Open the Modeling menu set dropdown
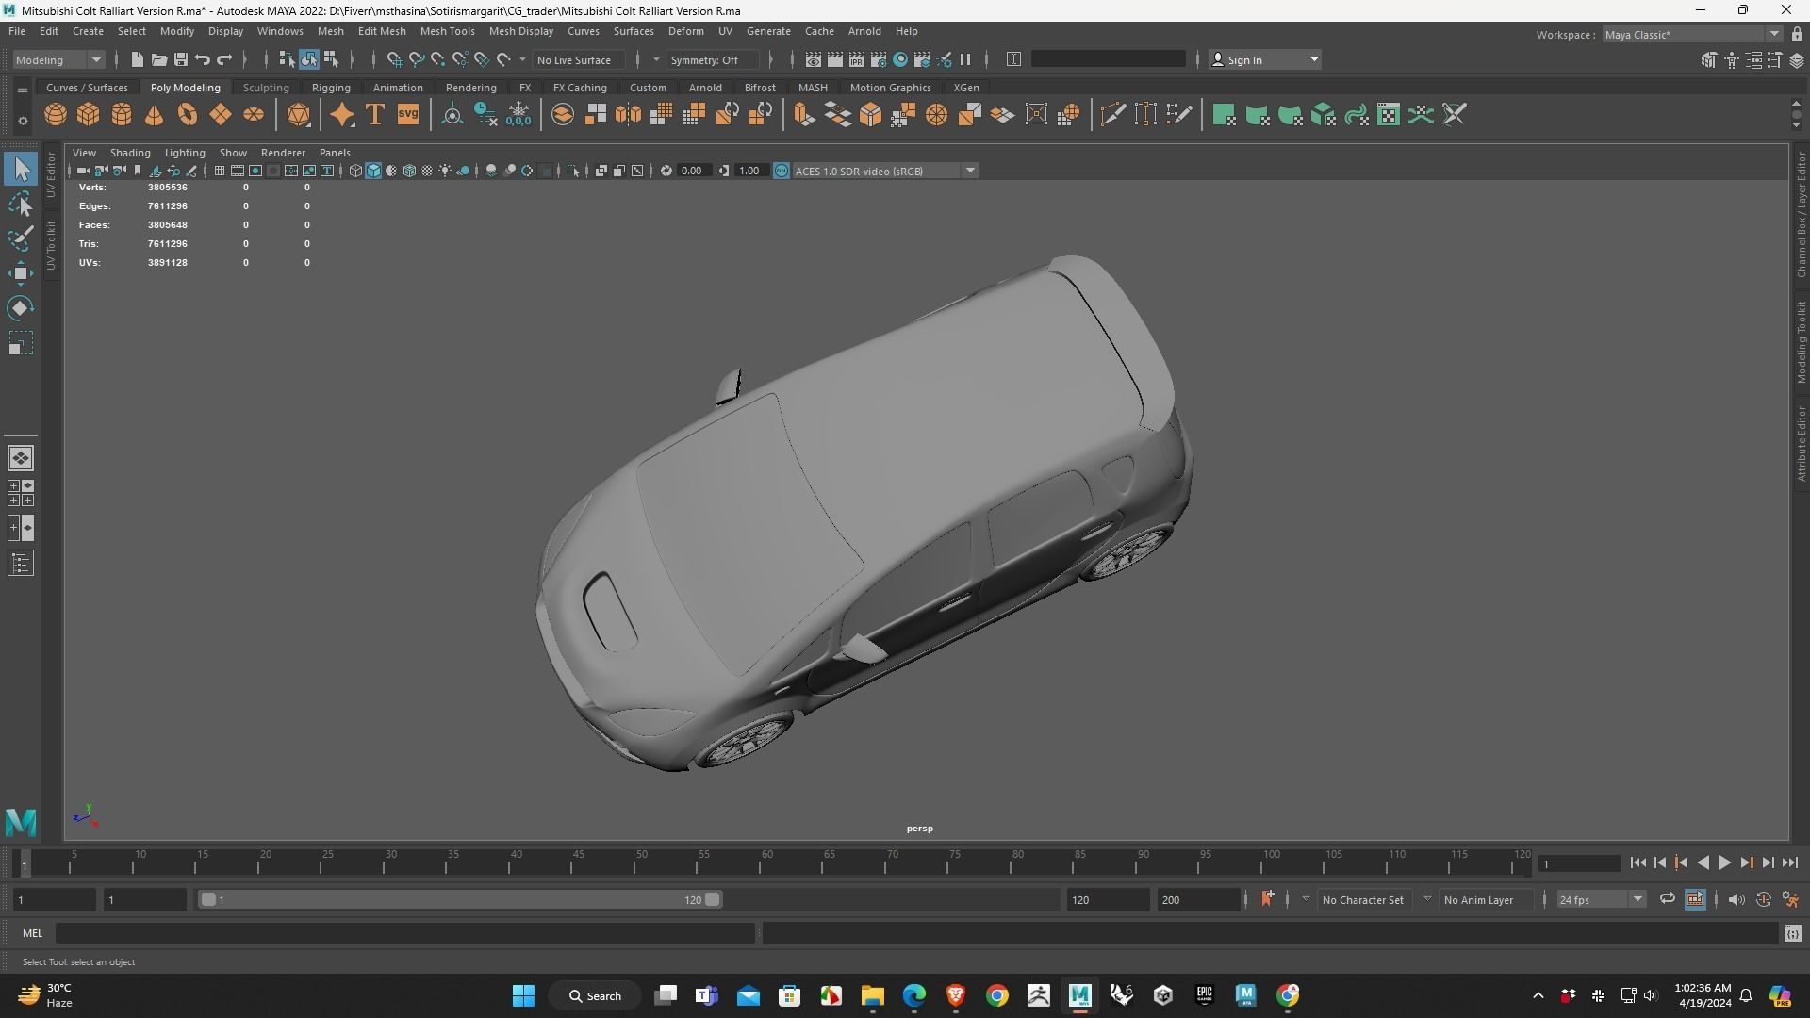This screenshot has width=1810, height=1018. [58, 59]
